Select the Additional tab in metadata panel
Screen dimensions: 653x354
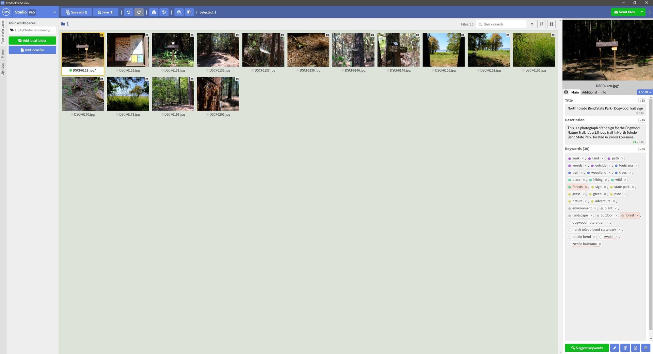point(589,92)
